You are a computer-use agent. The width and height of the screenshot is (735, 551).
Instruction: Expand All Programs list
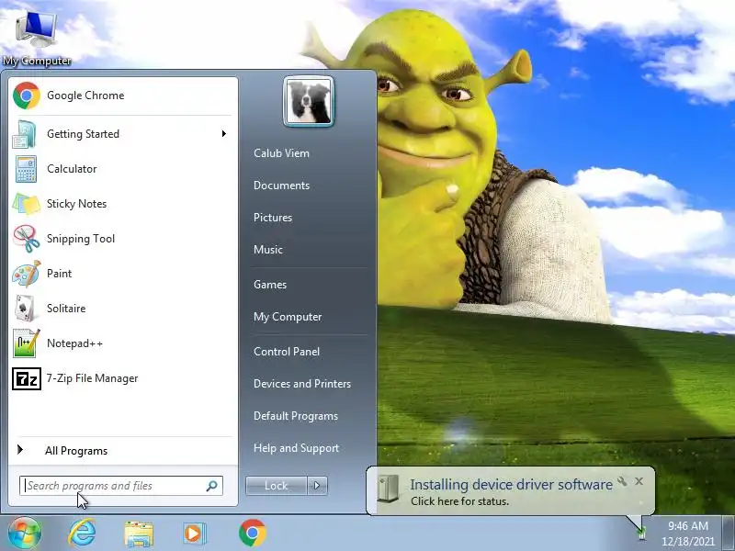click(x=76, y=451)
